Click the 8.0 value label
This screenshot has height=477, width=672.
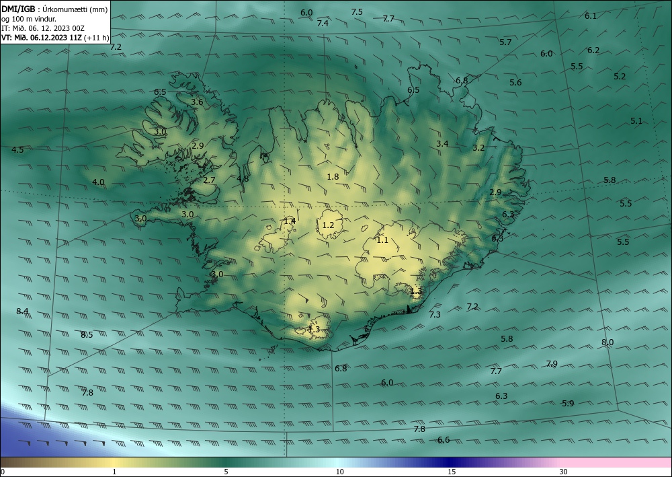click(x=607, y=342)
